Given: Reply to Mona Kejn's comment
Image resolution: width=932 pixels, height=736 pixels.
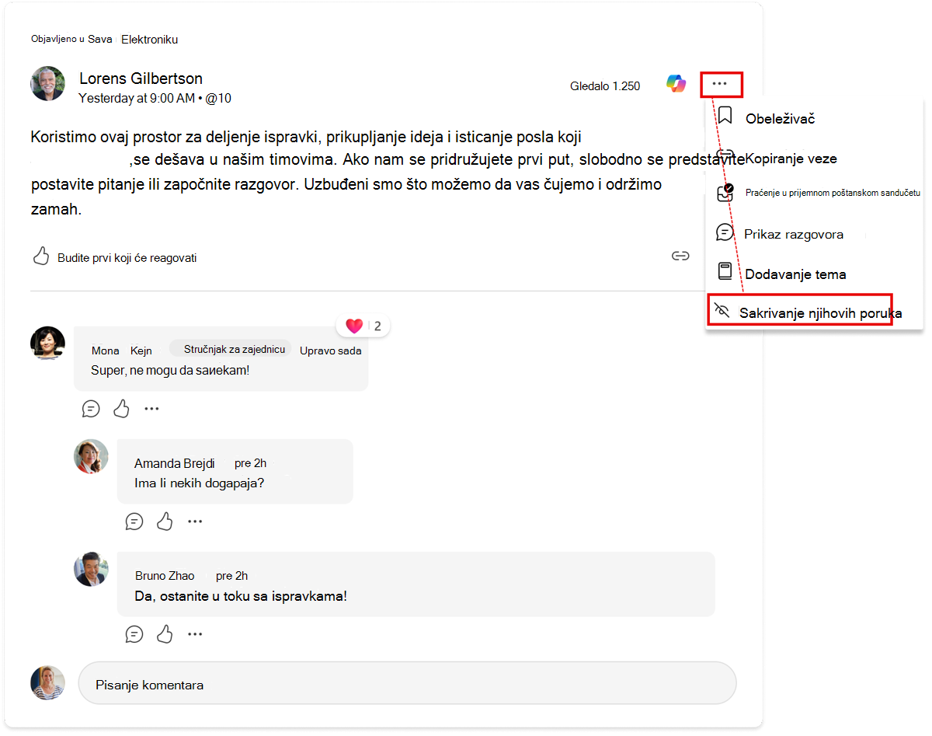Looking at the screenshot, I should 92,409.
